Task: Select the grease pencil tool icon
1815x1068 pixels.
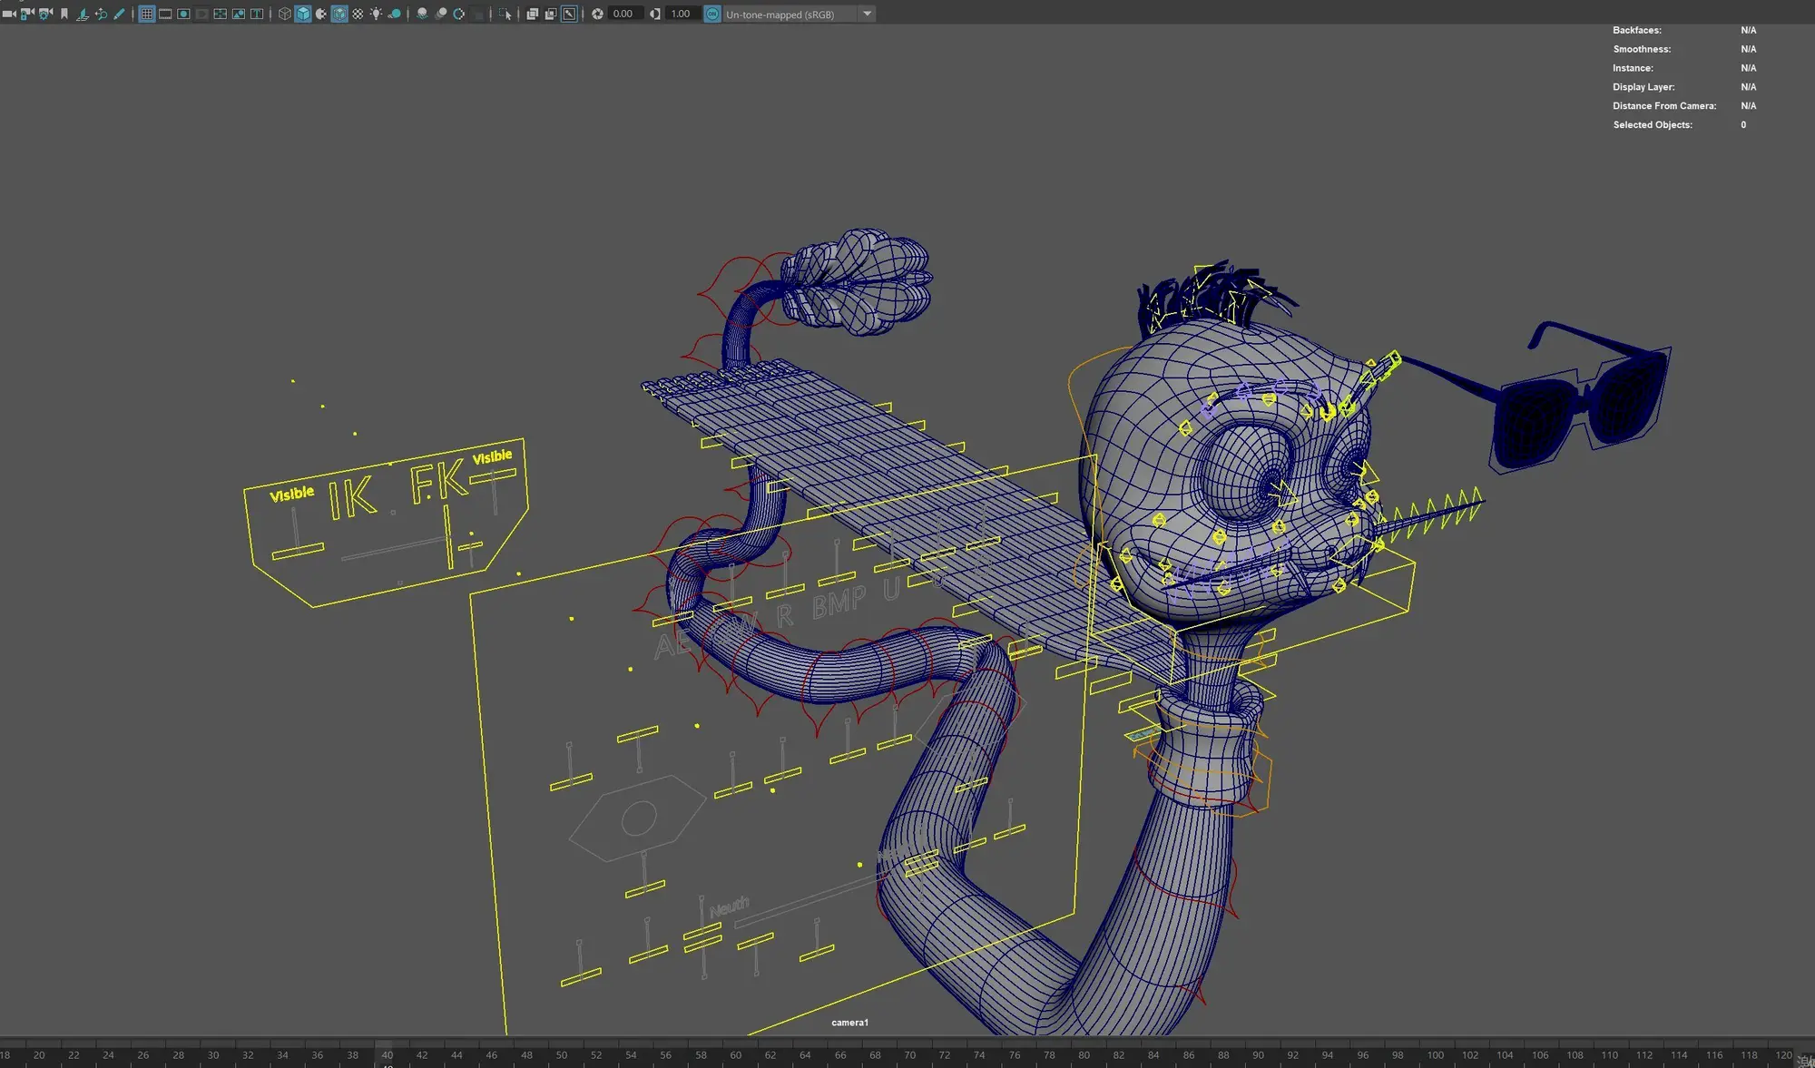Action: click(x=119, y=14)
